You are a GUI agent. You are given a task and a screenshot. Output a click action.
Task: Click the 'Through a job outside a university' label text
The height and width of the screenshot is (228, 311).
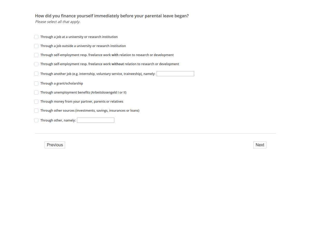click(x=83, y=46)
